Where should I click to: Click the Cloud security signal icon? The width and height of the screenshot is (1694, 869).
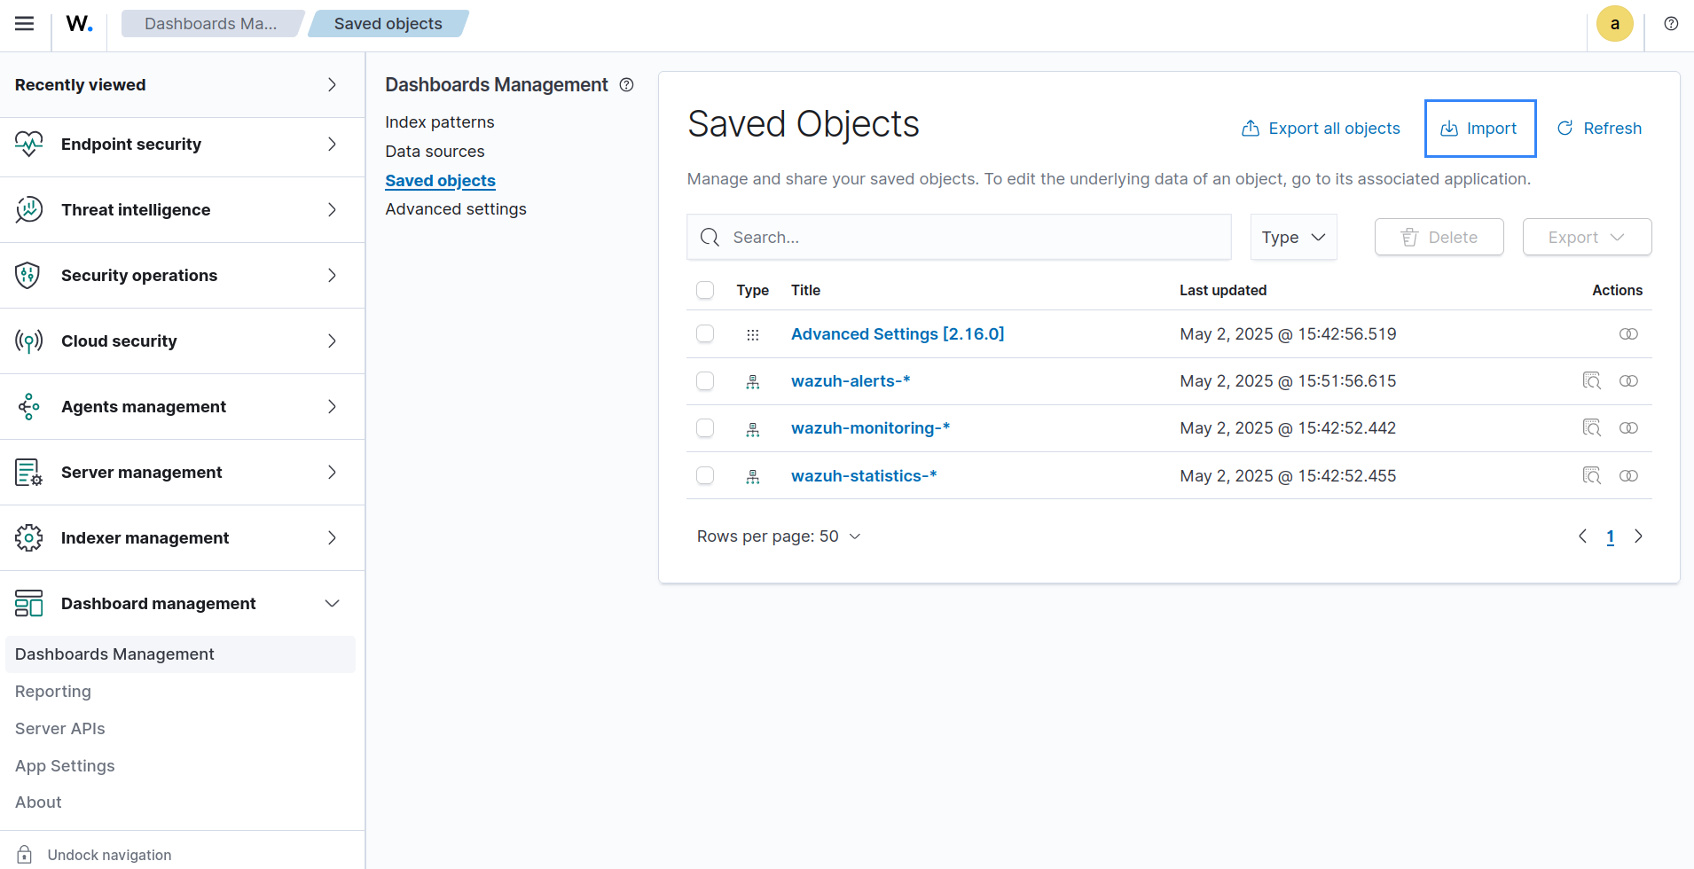point(28,341)
